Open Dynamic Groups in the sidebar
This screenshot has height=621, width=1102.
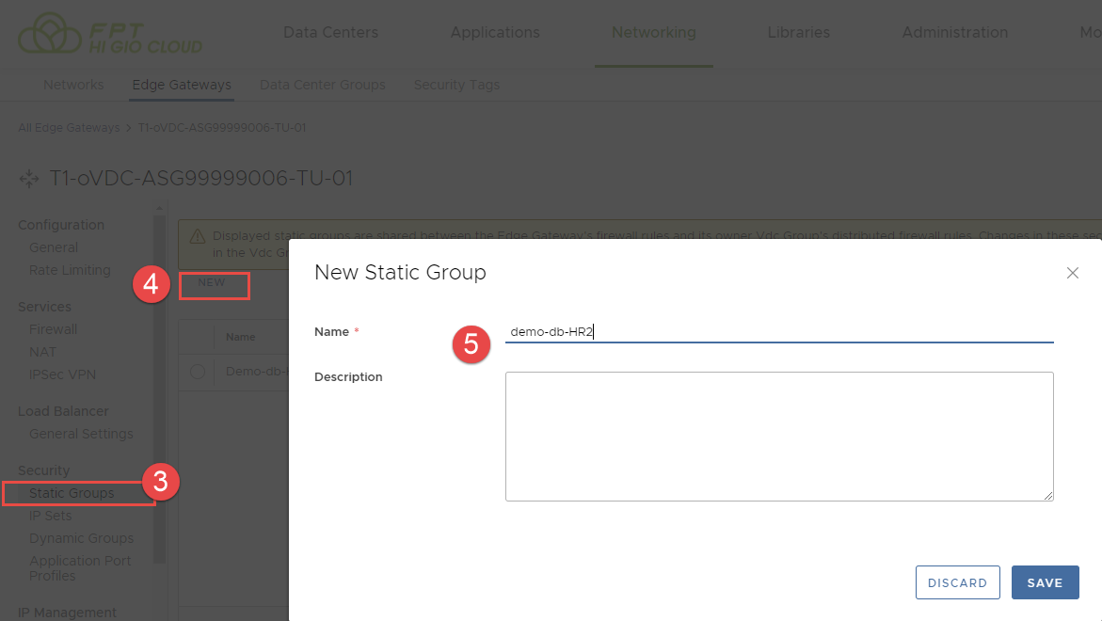pyautogui.click(x=81, y=538)
